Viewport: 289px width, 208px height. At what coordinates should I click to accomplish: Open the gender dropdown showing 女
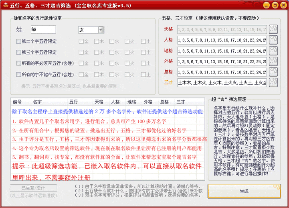(x=91, y=30)
